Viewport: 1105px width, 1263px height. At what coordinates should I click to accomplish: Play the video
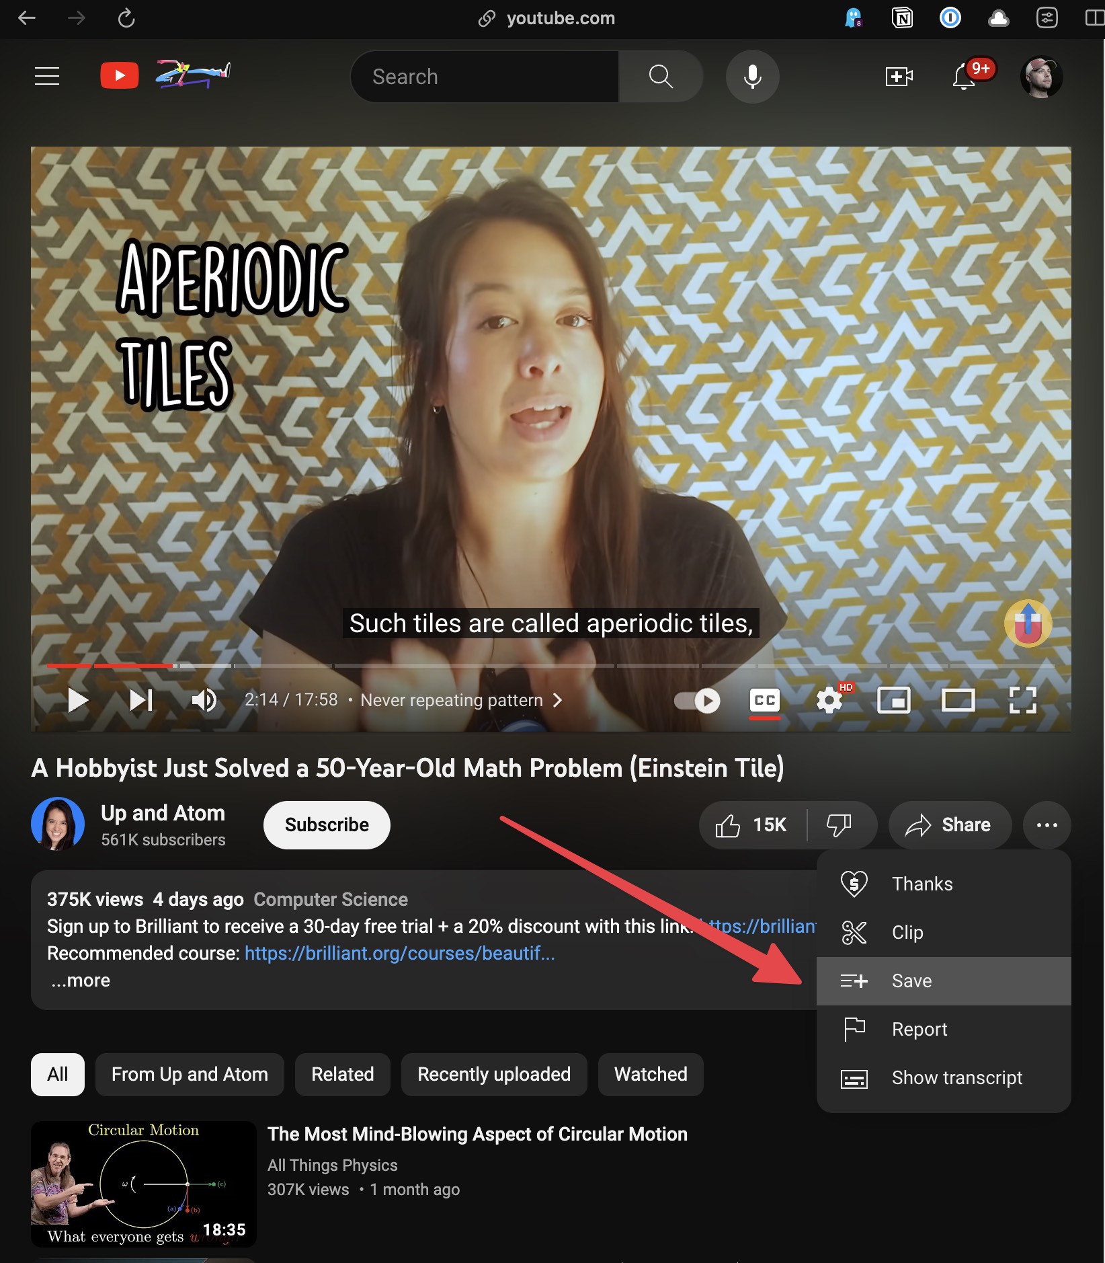pyautogui.click(x=78, y=700)
